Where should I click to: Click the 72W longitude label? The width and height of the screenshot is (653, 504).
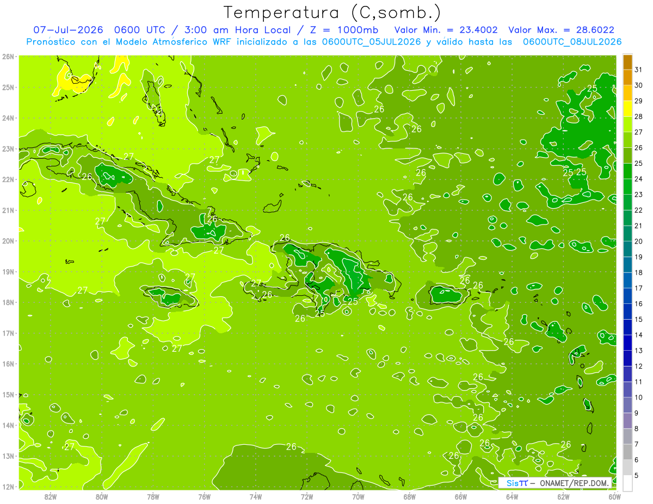307,496
